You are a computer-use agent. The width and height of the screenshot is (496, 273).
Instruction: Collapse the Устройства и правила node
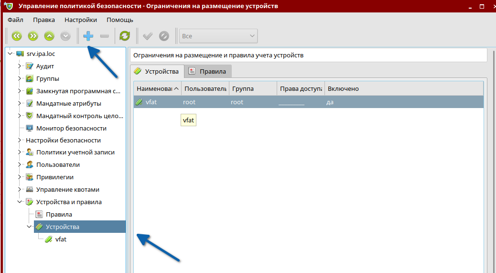[x=20, y=202]
